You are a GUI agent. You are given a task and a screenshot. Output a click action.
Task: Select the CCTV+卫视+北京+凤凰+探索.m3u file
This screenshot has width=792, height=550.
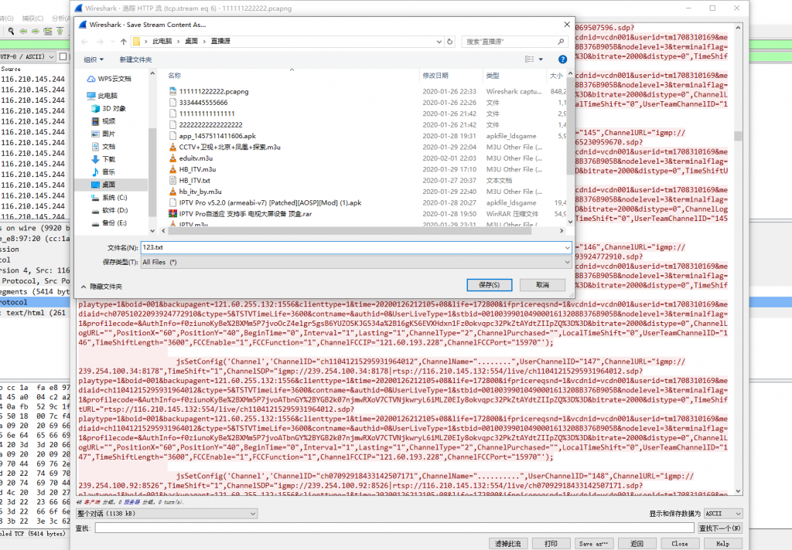(225, 147)
